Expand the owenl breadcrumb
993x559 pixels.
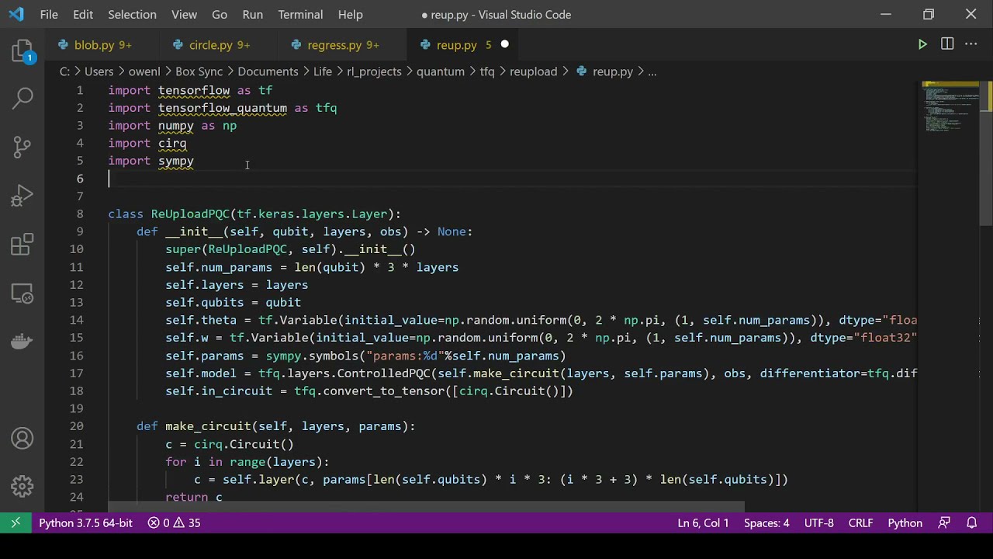(x=144, y=71)
